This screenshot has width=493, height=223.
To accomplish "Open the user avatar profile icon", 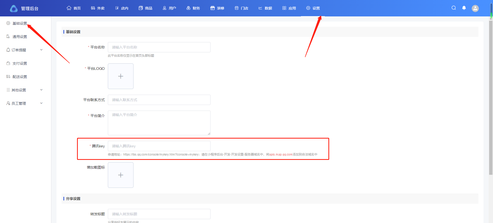I will click(475, 8).
